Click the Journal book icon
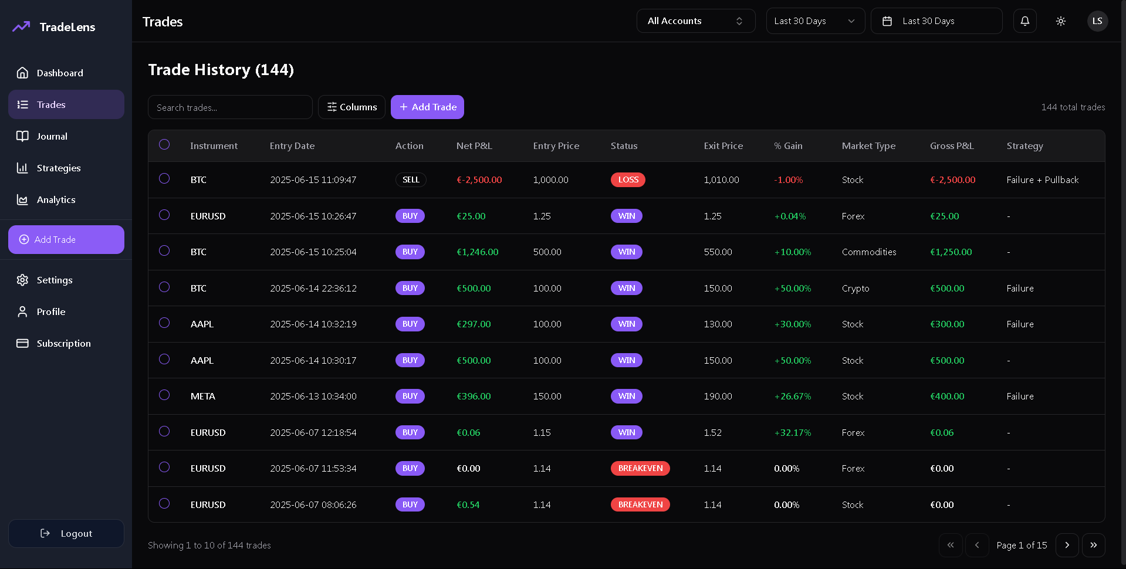1126x569 pixels. [x=22, y=136]
